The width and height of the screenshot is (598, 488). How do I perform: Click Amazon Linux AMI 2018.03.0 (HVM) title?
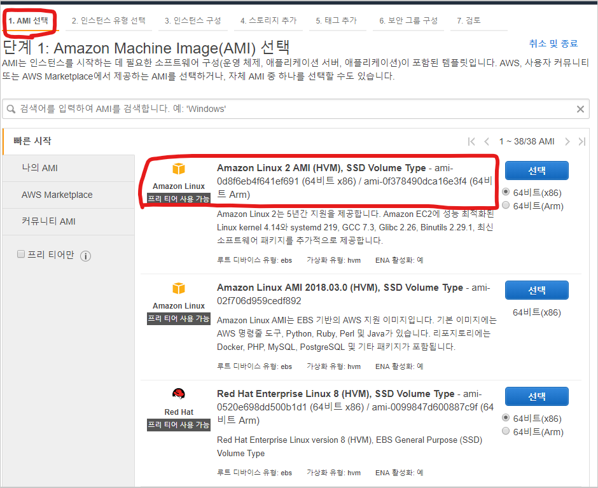coord(340,288)
